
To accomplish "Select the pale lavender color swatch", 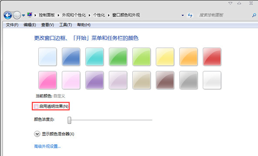I will 118,80.
